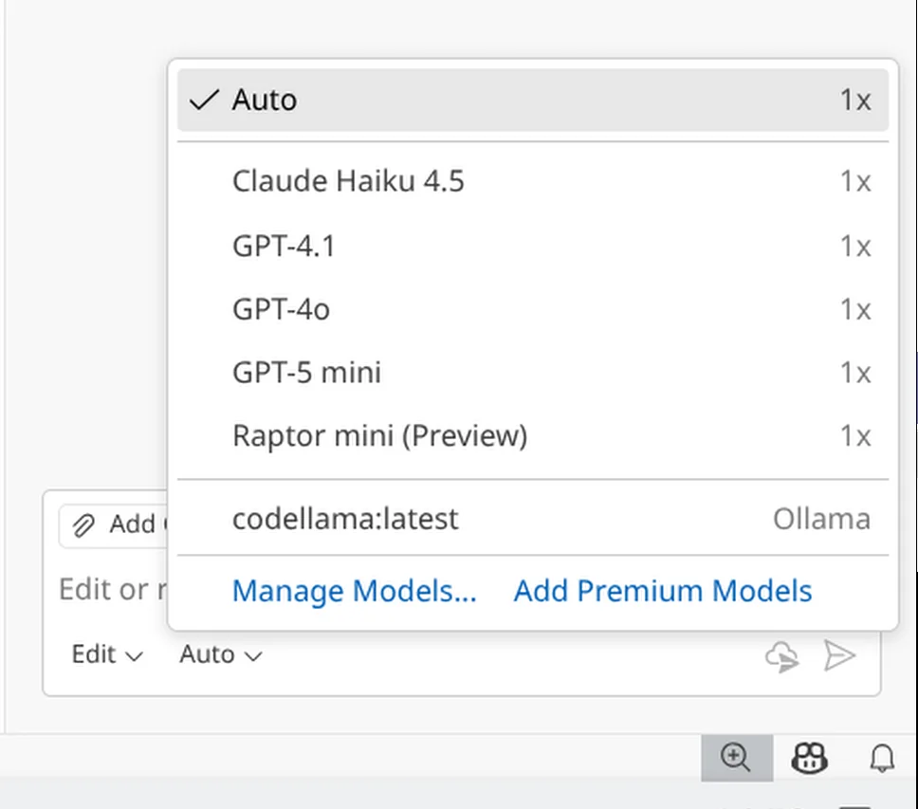Click the cloud delegate agent icon
This screenshot has width=918, height=809.
781,655
